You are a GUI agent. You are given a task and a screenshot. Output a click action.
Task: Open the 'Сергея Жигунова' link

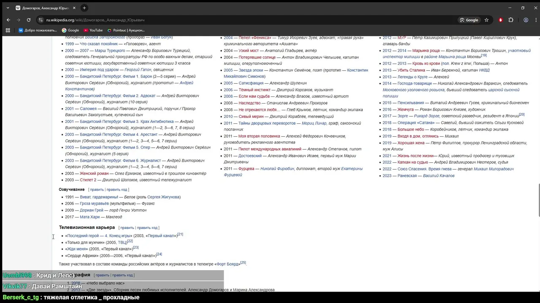click(x=163, y=197)
